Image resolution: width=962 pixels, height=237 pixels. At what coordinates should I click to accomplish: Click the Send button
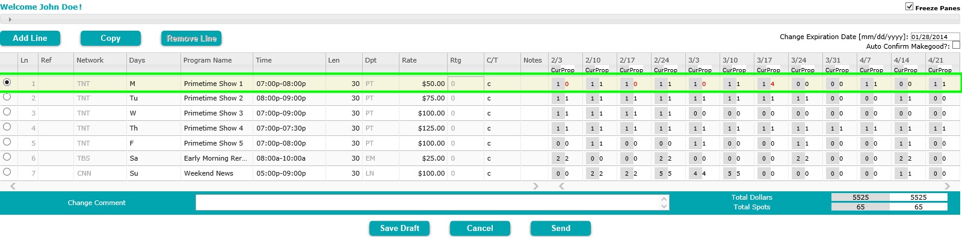click(x=561, y=228)
